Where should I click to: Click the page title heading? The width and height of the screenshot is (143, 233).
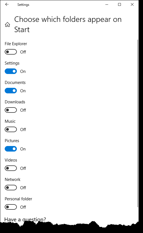point(68,24)
